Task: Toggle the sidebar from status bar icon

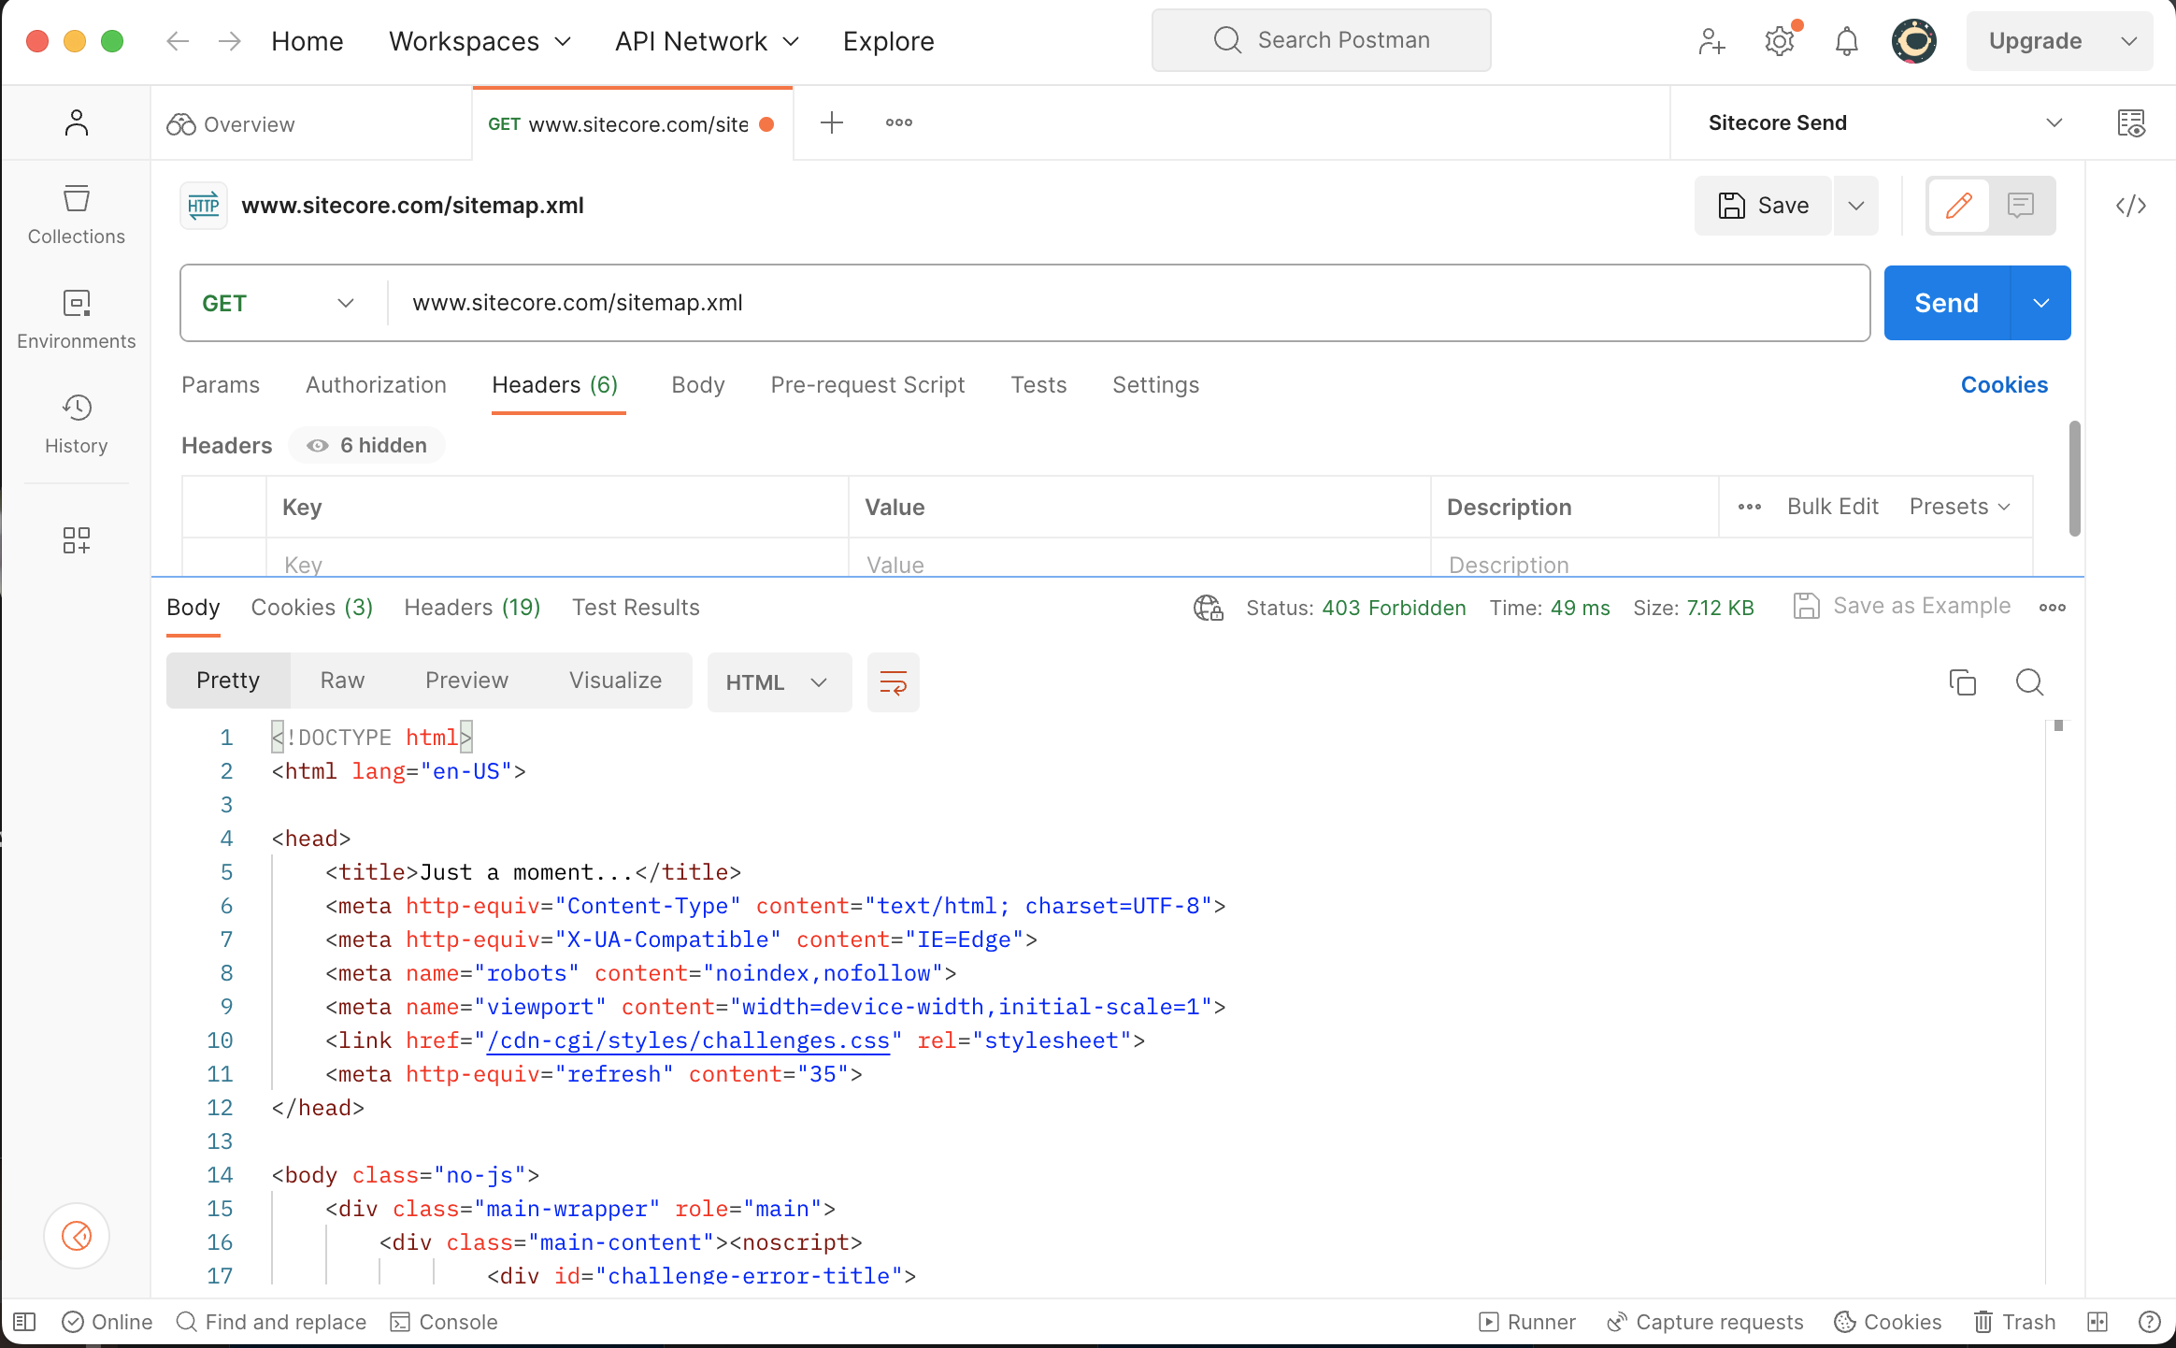Action: click(25, 1322)
